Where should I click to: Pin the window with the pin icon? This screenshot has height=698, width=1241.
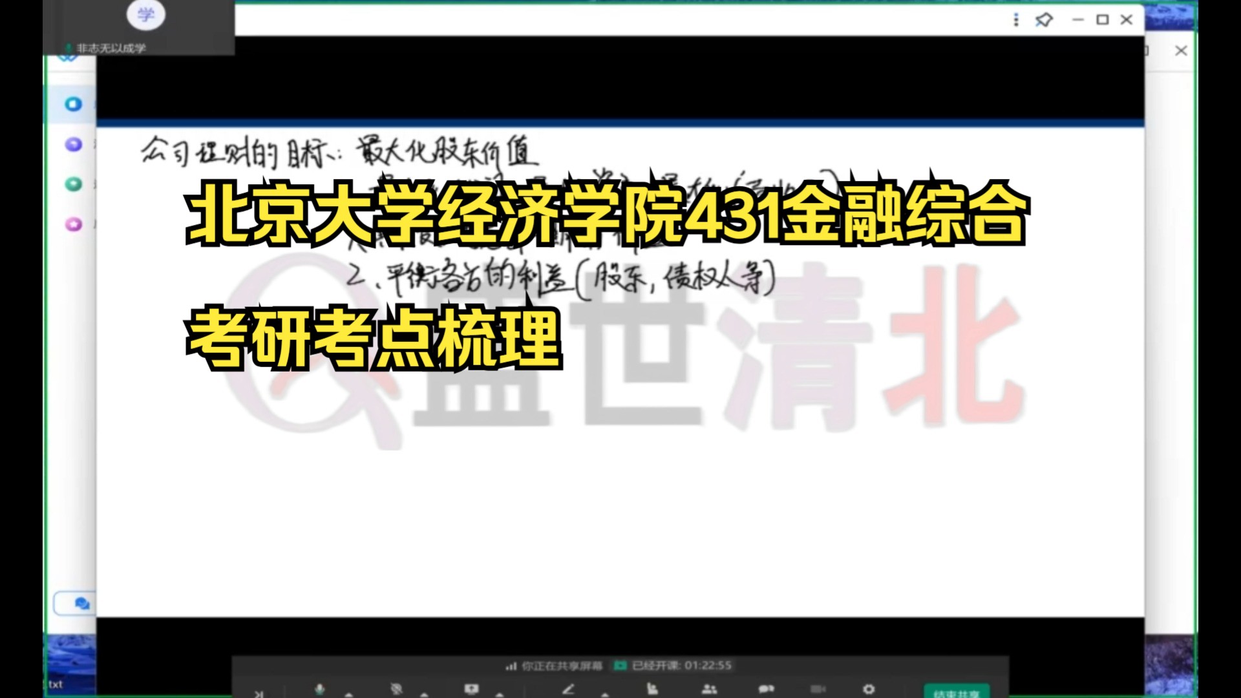pyautogui.click(x=1044, y=20)
